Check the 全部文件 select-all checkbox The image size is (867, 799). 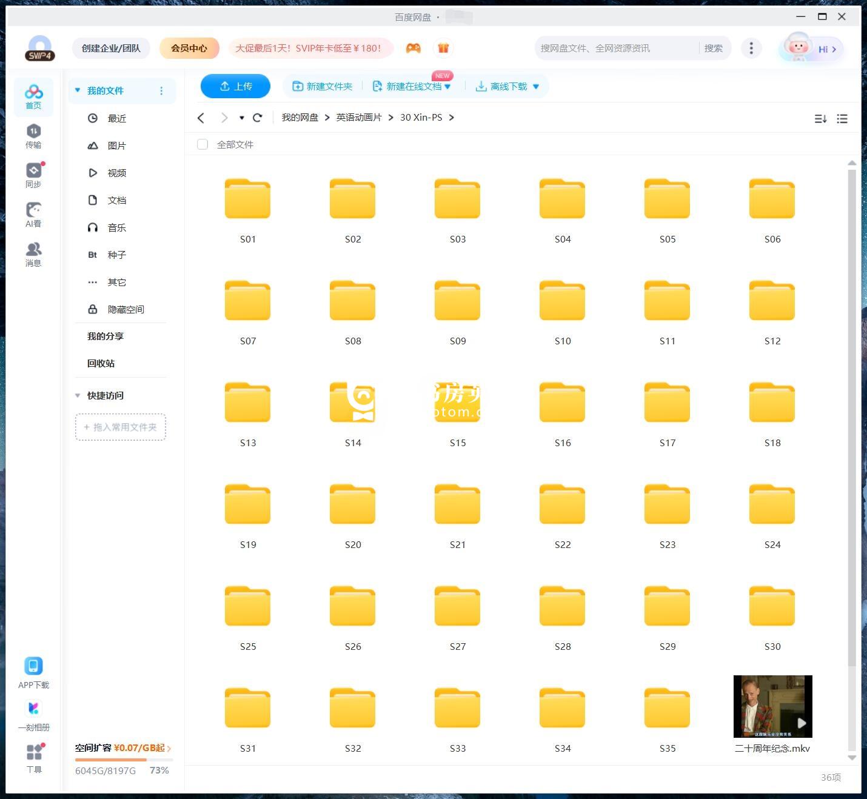pyautogui.click(x=203, y=144)
